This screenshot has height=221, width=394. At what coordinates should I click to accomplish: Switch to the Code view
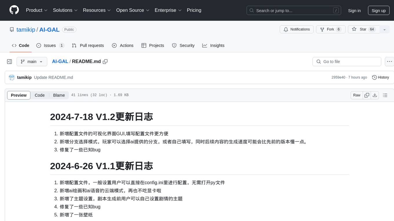40,95
